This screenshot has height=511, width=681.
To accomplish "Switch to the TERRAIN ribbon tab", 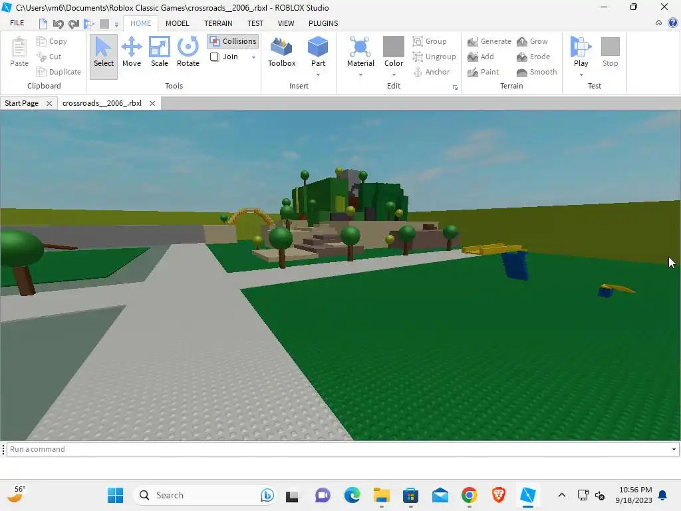I will coord(218,23).
